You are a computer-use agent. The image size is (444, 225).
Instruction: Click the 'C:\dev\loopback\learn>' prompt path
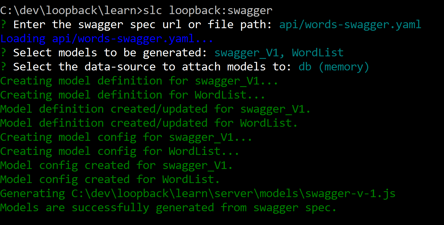72,11
